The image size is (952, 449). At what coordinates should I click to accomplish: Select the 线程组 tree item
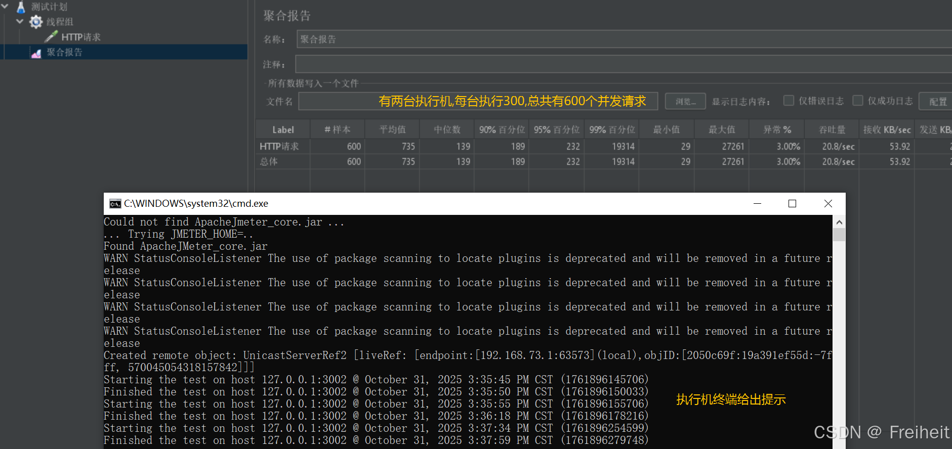click(x=60, y=22)
